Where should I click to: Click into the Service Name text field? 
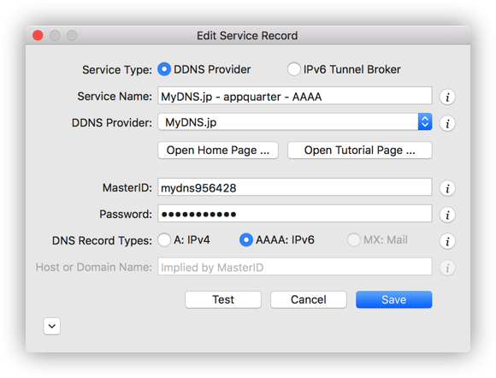tap(295, 96)
